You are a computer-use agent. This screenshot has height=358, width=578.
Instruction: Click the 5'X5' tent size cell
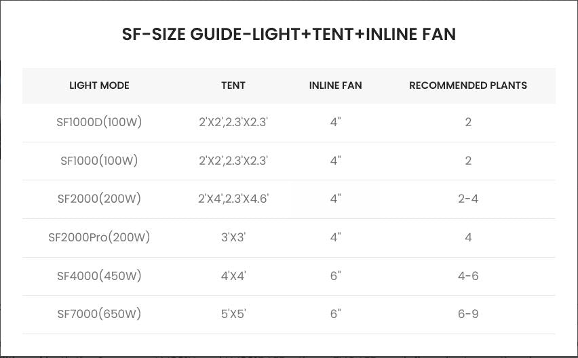[233, 314]
